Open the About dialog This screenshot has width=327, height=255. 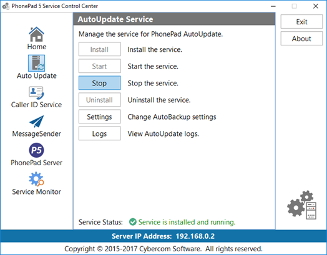tap(301, 39)
